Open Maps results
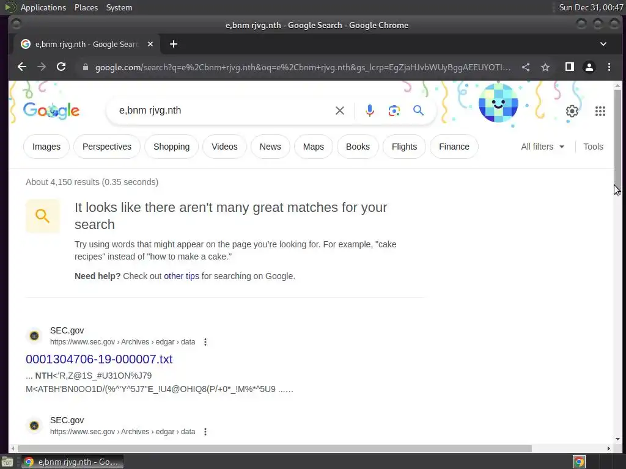The width and height of the screenshot is (626, 469). (314, 147)
